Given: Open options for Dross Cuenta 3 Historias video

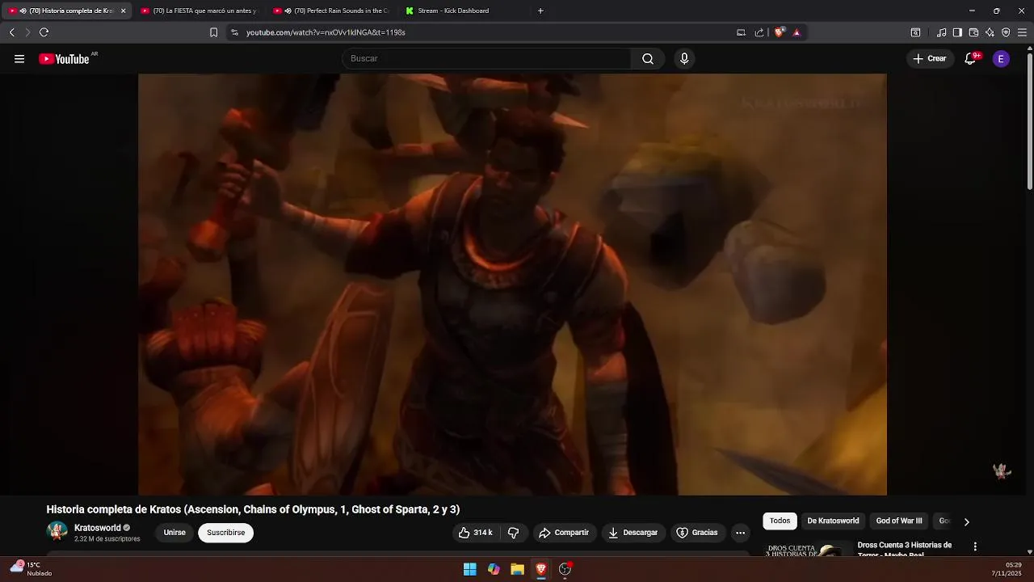Looking at the screenshot, I should pyautogui.click(x=975, y=546).
